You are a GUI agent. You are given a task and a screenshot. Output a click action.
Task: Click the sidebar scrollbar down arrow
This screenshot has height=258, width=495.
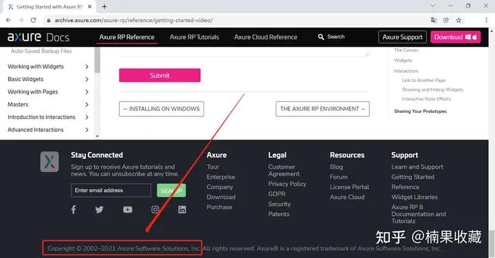point(97,136)
